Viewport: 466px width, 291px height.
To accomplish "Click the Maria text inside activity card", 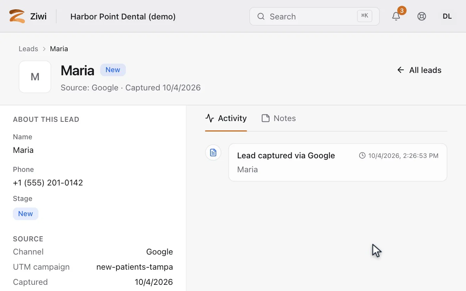I will coord(248,170).
